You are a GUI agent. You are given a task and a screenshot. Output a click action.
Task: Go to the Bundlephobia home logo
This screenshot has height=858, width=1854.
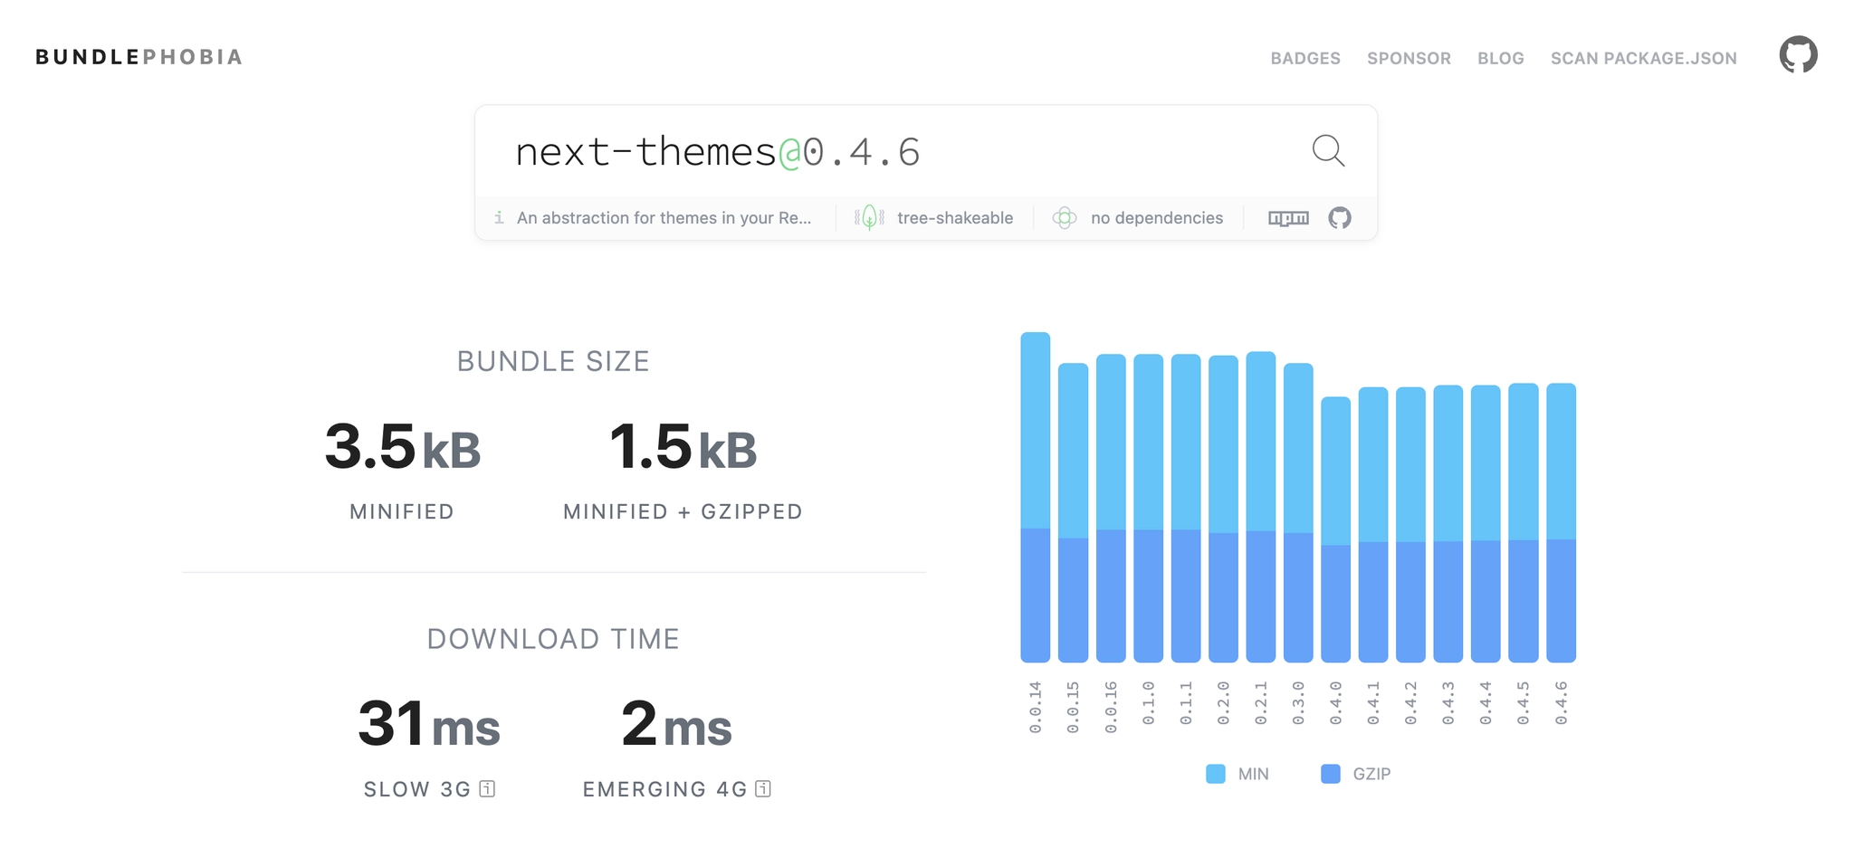point(139,57)
